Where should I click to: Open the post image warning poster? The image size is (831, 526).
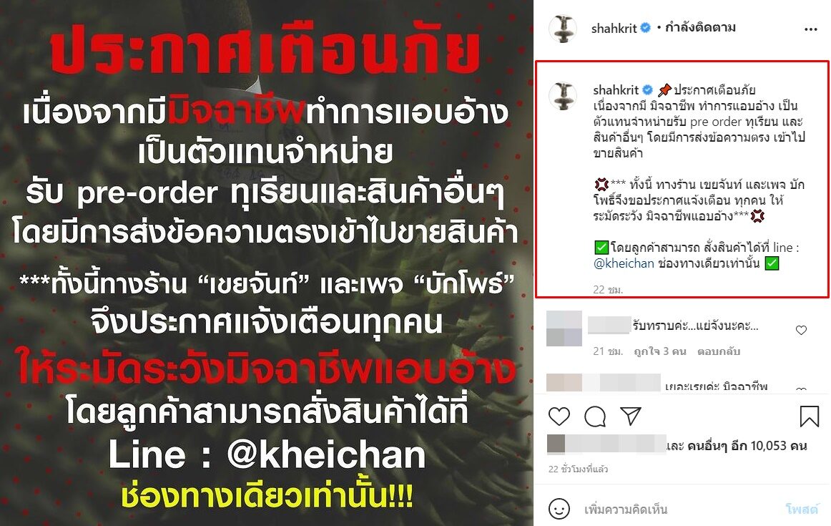tap(267, 263)
